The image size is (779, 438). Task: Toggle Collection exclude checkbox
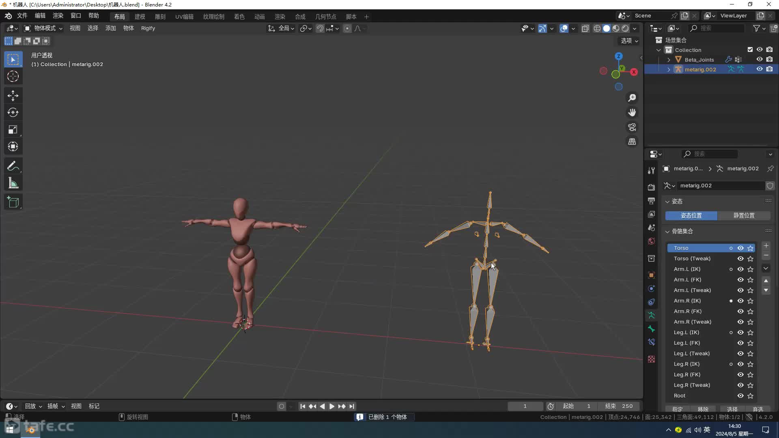click(x=750, y=50)
